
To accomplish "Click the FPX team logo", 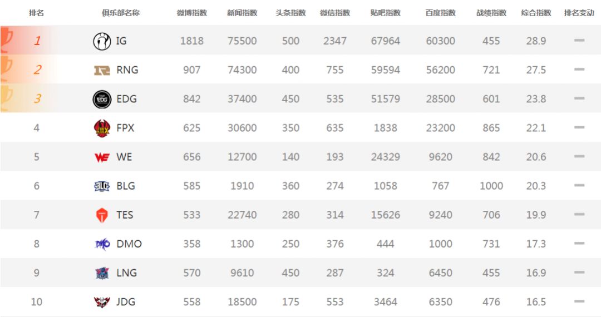I will coord(102,128).
